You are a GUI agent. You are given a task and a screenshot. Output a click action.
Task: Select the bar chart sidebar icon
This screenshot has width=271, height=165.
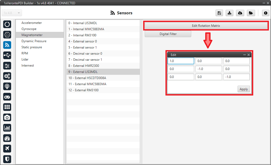[7, 128]
